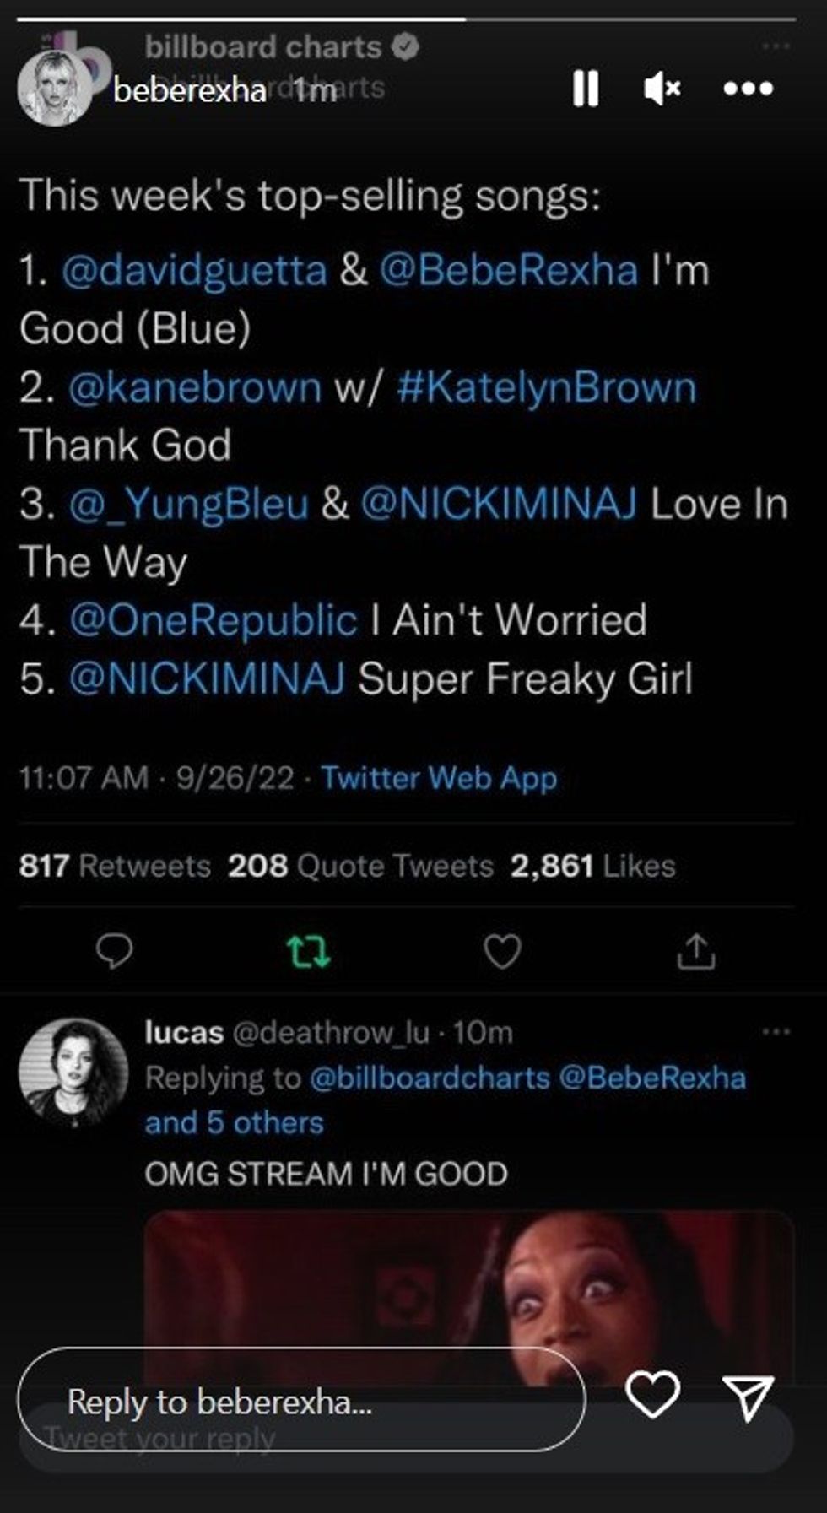This screenshot has width=827, height=1513.
Task: Click the story progress bar at top
Action: point(405,18)
